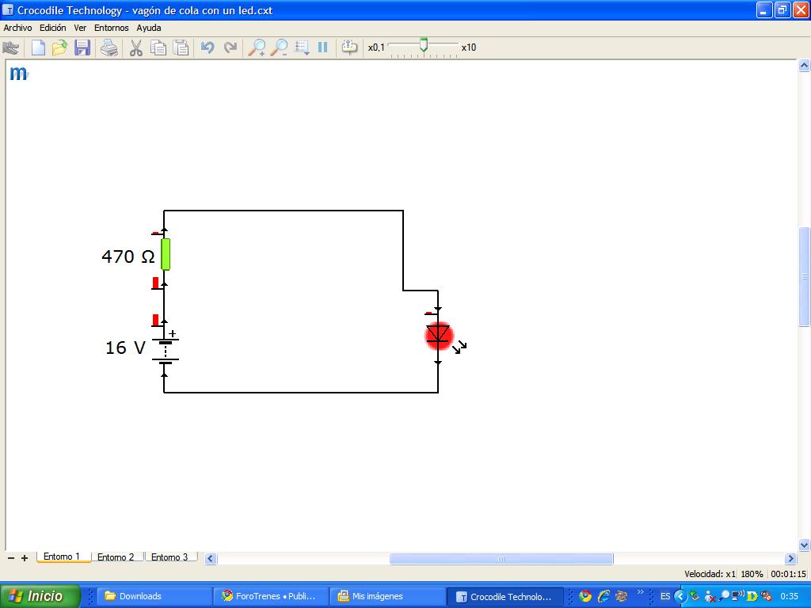Open the Entornos menu
The width and height of the screenshot is (811, 608).
(x=111, y=28)
